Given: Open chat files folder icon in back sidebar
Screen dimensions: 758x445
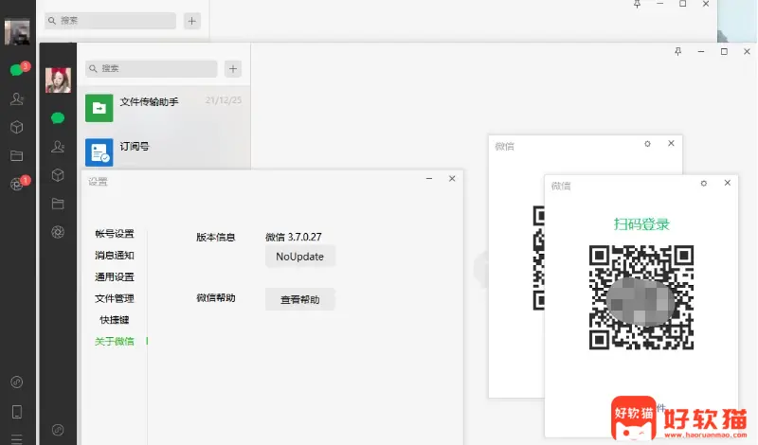Looking at the screenshot, I should coord(17,155).
